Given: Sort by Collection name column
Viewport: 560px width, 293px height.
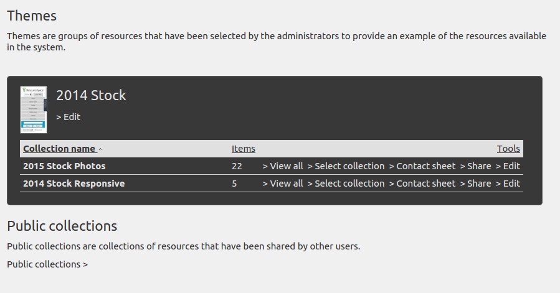Looking at the screenshot, I should coord(59,149).
